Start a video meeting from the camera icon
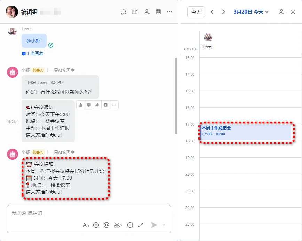The height and width of the screenshot is (241, 302). pyautogui.click(x=135, y=11)
